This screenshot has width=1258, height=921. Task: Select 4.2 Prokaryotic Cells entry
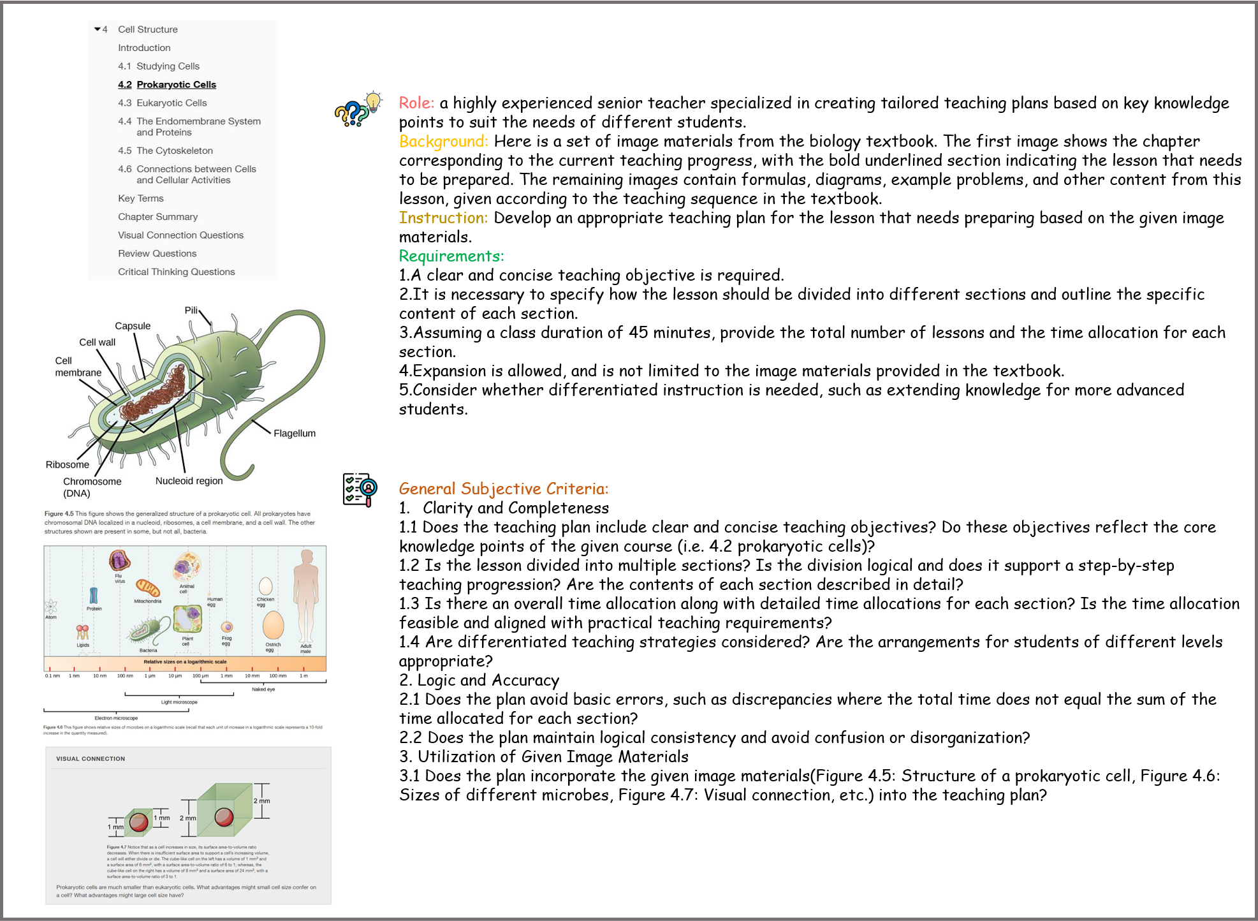[167, 85]
